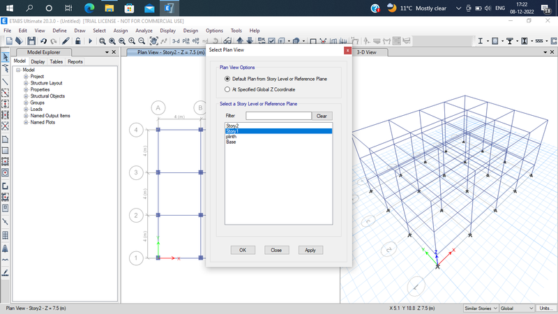Switch to the Tables tab in Model Explorer

56,61
